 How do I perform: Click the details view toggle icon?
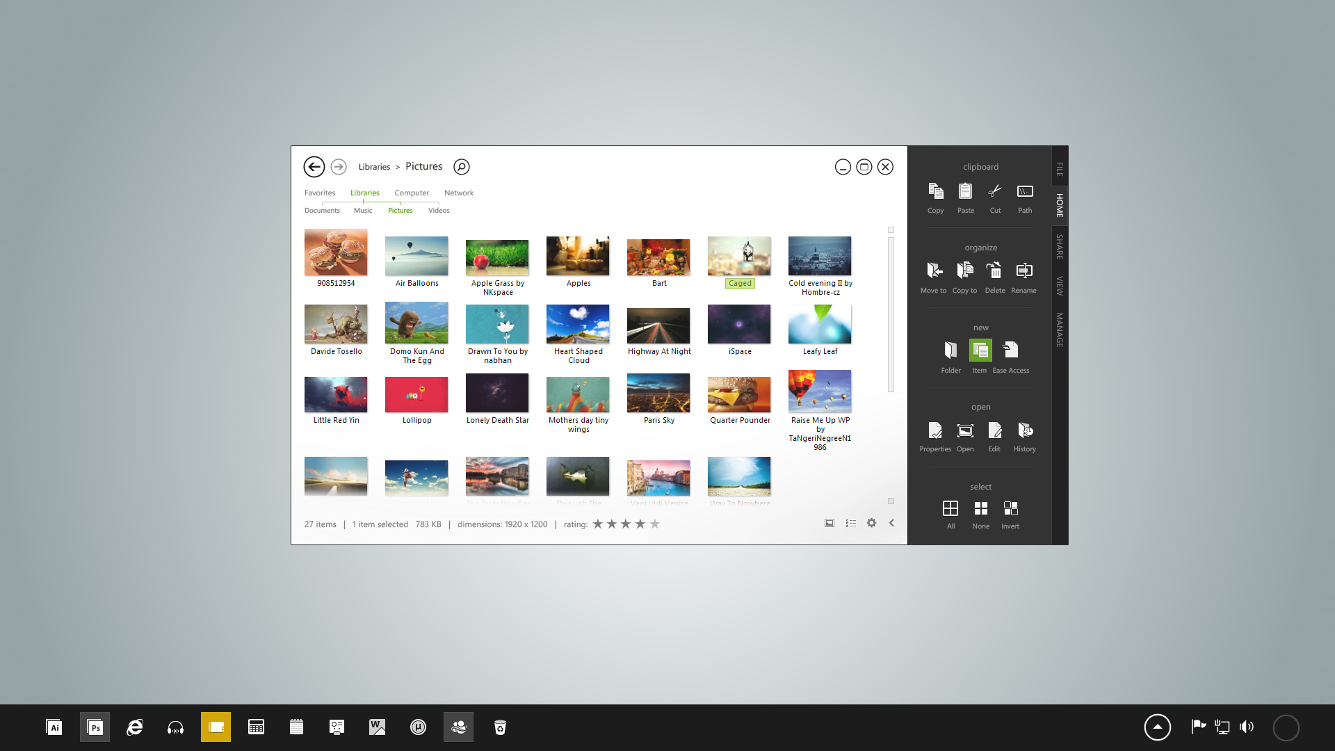point(851,523)
